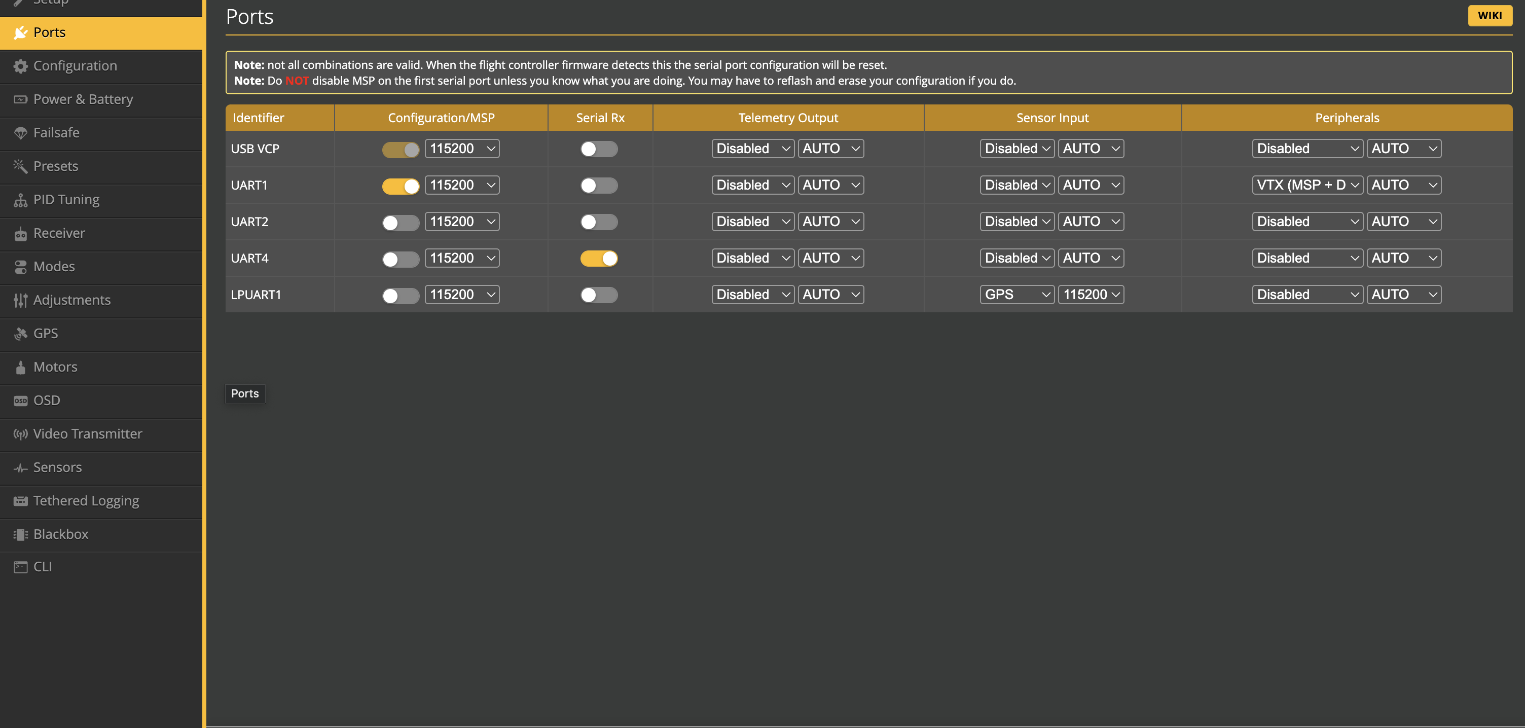This screenshot has width=1525, height=728.
Task: Open LPUART1 sensor baud 115200 dropdown
Action: 1091,295
